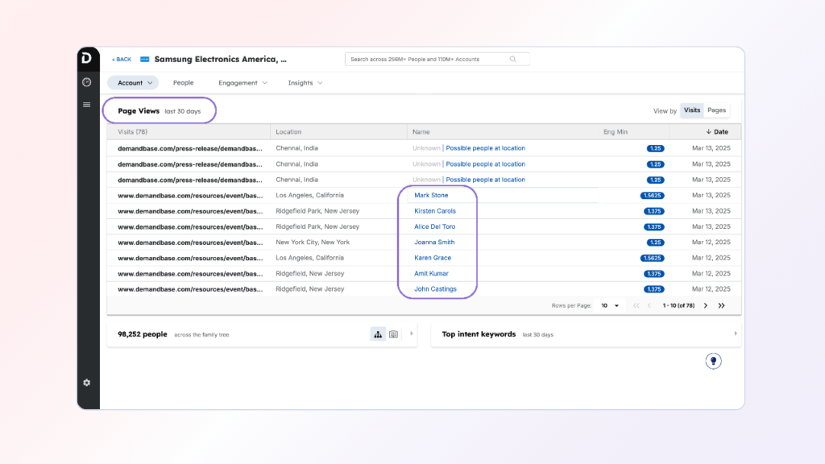Expand the Insights menu
This screenshot has height=464, width=825.
305,83
